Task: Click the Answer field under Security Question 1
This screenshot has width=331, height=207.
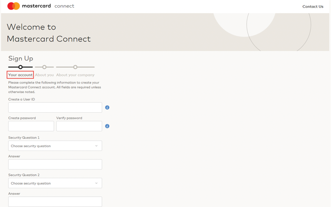Action: click(x=55, y=164)
